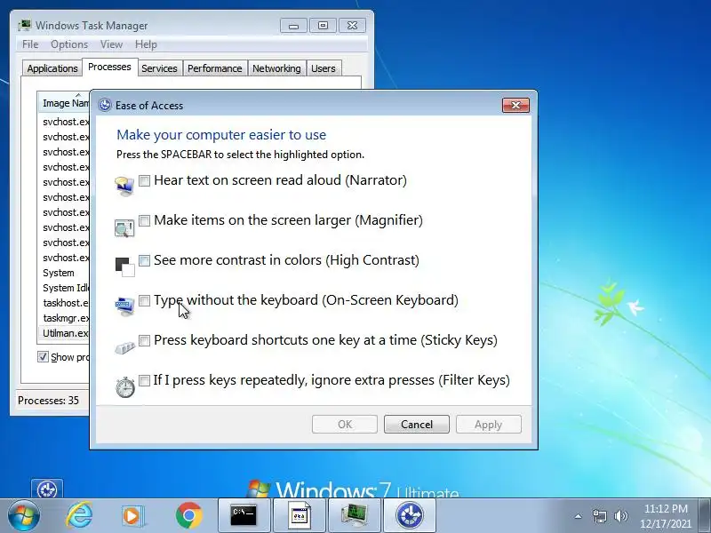Click the Sticky Keys keyboard icon
The width and height of the screenshot is (711, 533).
tap(124, 347)
